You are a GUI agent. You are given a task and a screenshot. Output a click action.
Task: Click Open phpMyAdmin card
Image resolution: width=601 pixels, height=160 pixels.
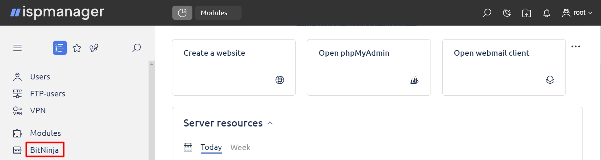tap(369, 67)
